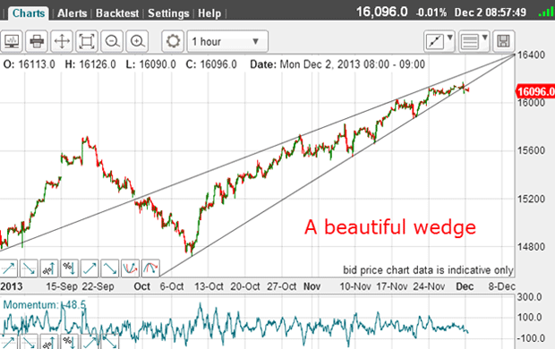Click the 17-Nov date axis label

click(392, 286)
